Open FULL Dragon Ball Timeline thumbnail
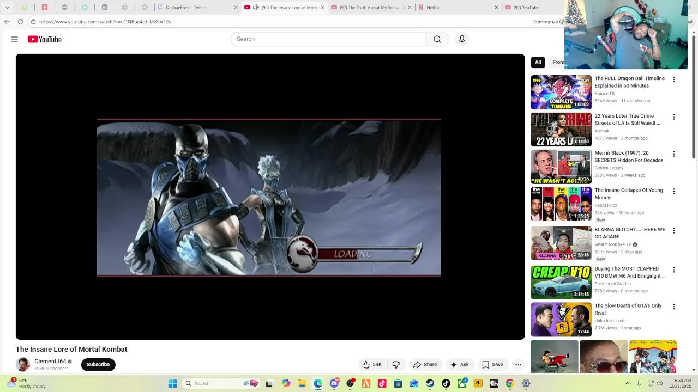Screen dimensions: 698x392 tap(561, 92)
